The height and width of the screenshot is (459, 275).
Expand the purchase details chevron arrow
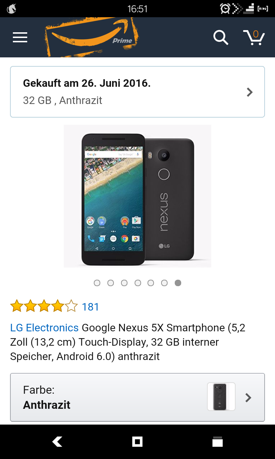pos(250,92)
